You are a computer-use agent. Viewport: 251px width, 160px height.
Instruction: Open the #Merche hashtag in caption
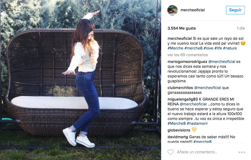175,48
